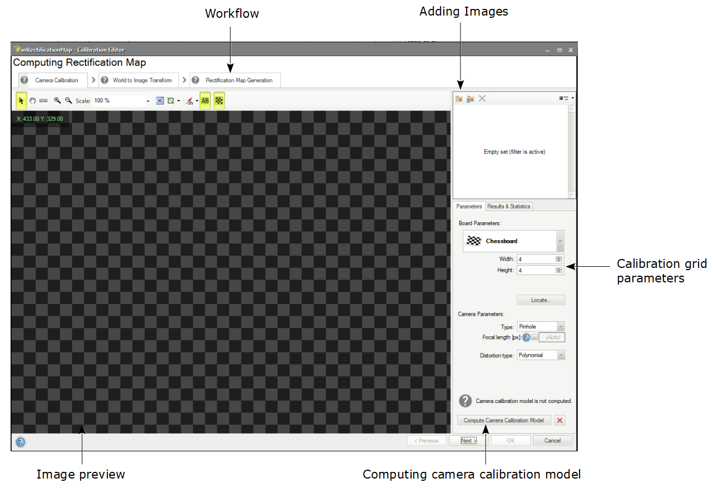Click the World to Image Transform status icon
713x488 pixels.
point(105,80)
